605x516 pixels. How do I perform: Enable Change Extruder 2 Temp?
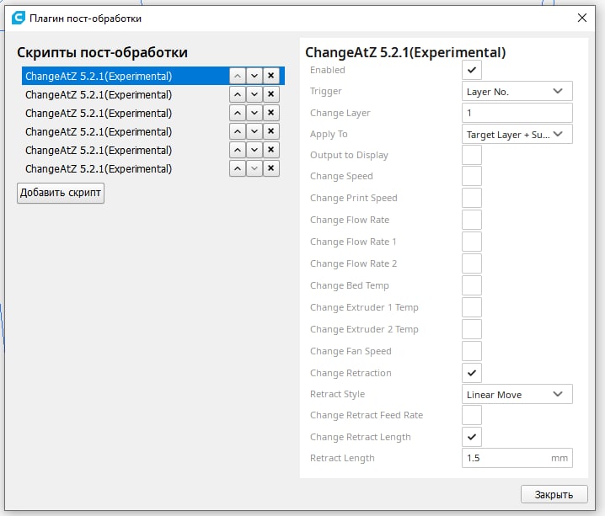coord(472,329)
